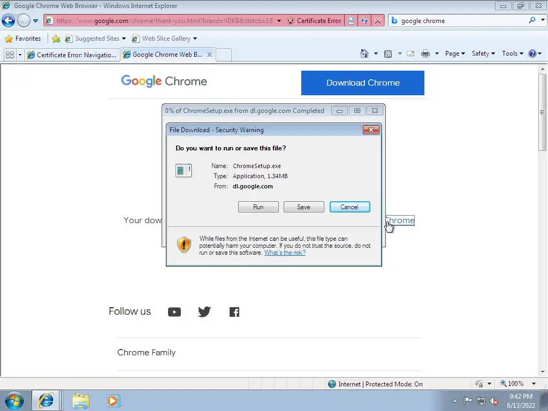Click the search magnifier icon
This screenshot has width=548, height=411.
click(x=532, y=20)
